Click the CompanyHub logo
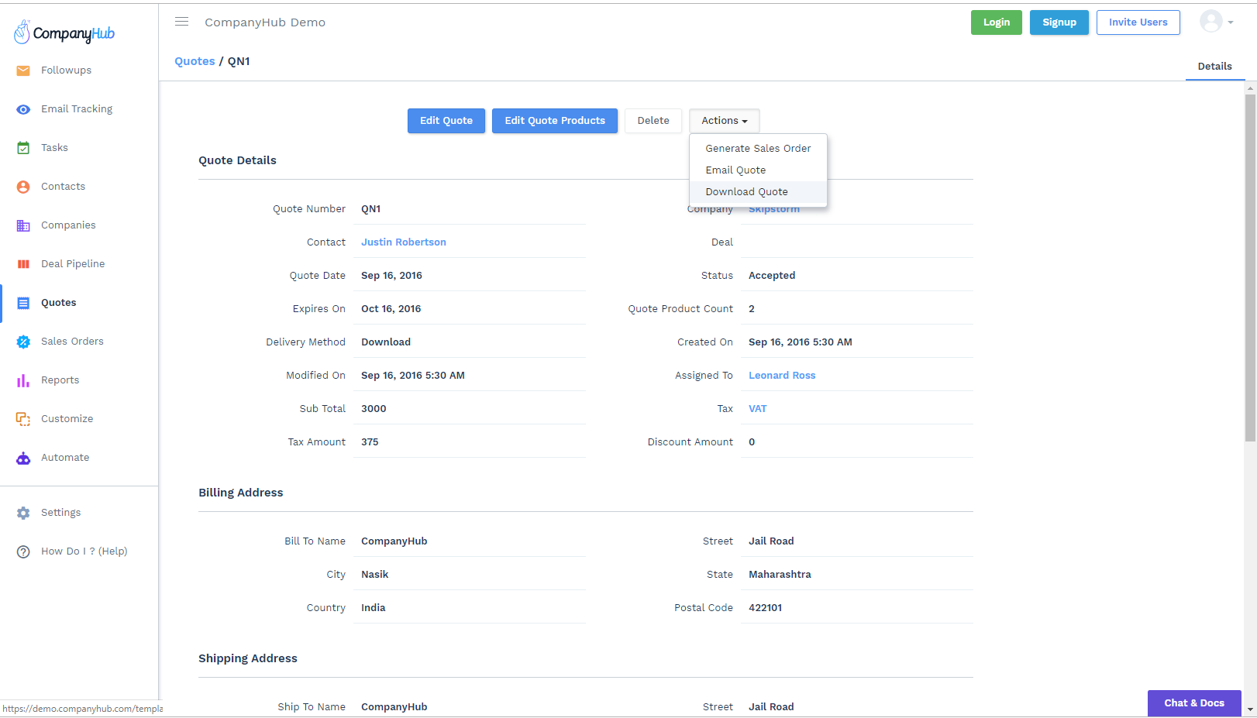The width and height of the screenshot is (1257, 718). [x=64, y=33]
